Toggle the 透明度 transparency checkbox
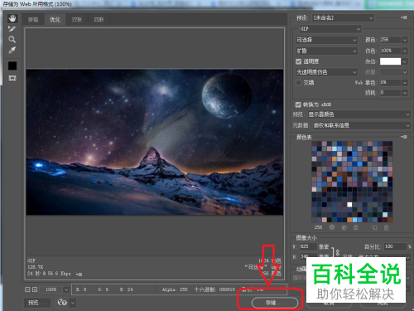This screenshot has width=414, height=311. (x=298, y=61)
